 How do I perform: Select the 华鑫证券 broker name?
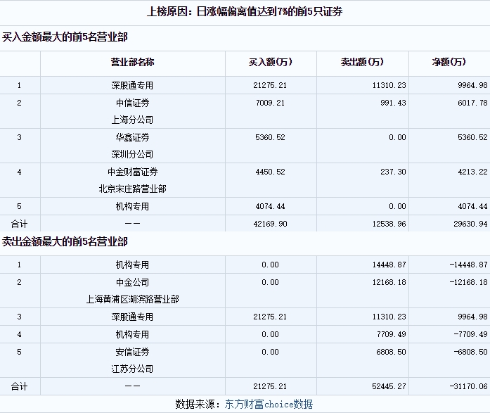pos(132,137)
